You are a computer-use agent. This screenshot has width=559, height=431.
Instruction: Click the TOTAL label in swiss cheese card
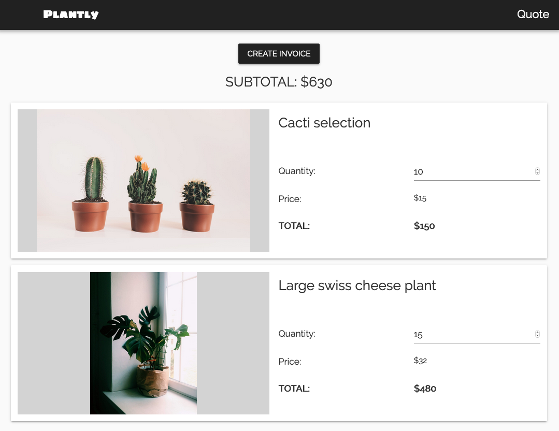coord(294,389)
